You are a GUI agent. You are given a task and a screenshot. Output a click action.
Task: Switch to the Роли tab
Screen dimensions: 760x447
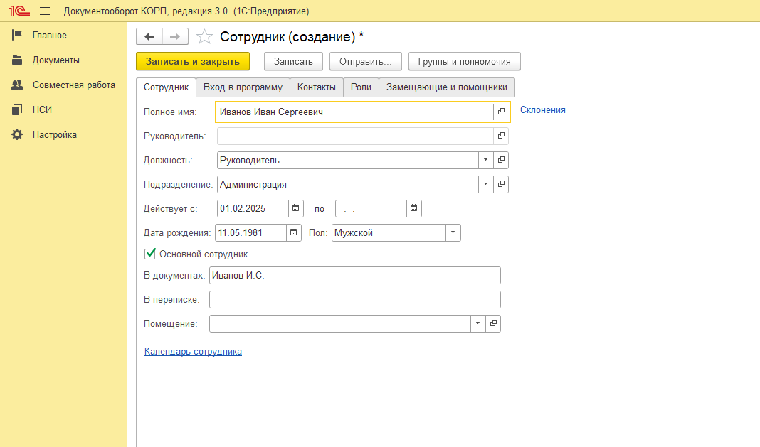361,87
